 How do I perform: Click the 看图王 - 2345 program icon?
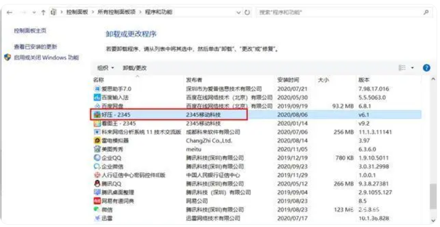coord(97,123)
